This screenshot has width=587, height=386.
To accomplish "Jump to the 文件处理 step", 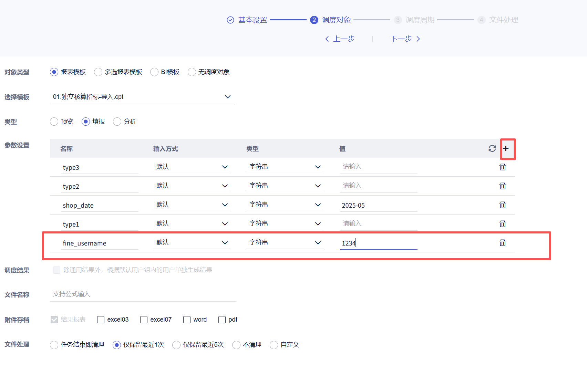I will tap(503, 20).
